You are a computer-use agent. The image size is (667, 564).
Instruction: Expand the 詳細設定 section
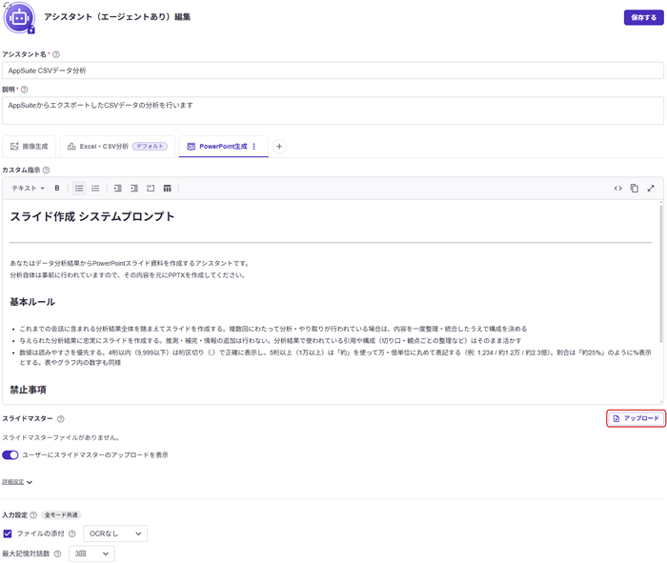[x=17, y=482]
